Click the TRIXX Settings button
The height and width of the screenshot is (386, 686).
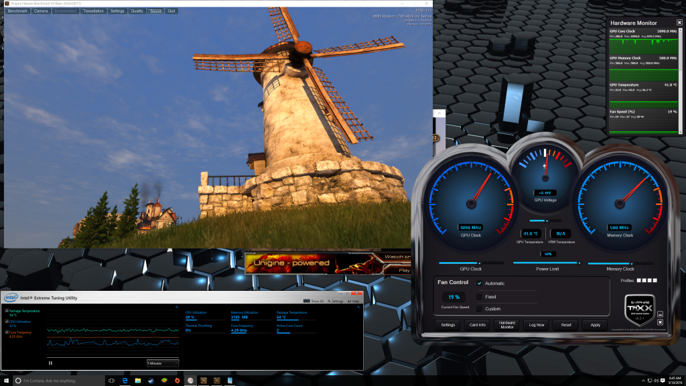pos(448,325)
